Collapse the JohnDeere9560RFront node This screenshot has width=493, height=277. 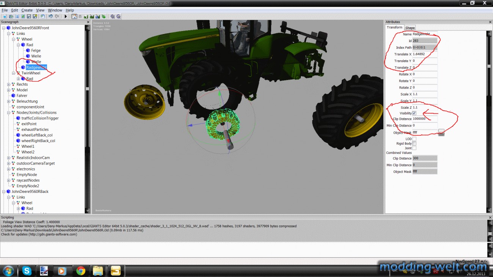(x=3, y=28)
